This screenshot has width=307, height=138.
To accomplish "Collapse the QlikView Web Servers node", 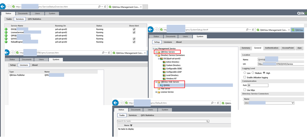I will 156,82.
